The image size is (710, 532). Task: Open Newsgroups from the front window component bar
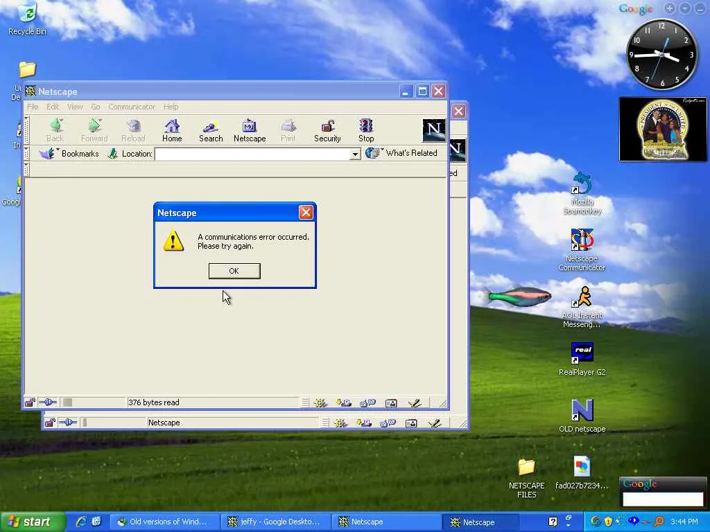coord(367,402)
